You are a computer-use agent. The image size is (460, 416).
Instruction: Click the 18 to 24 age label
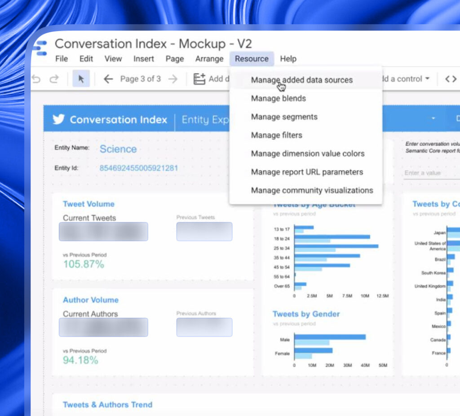tap(282, 239)
